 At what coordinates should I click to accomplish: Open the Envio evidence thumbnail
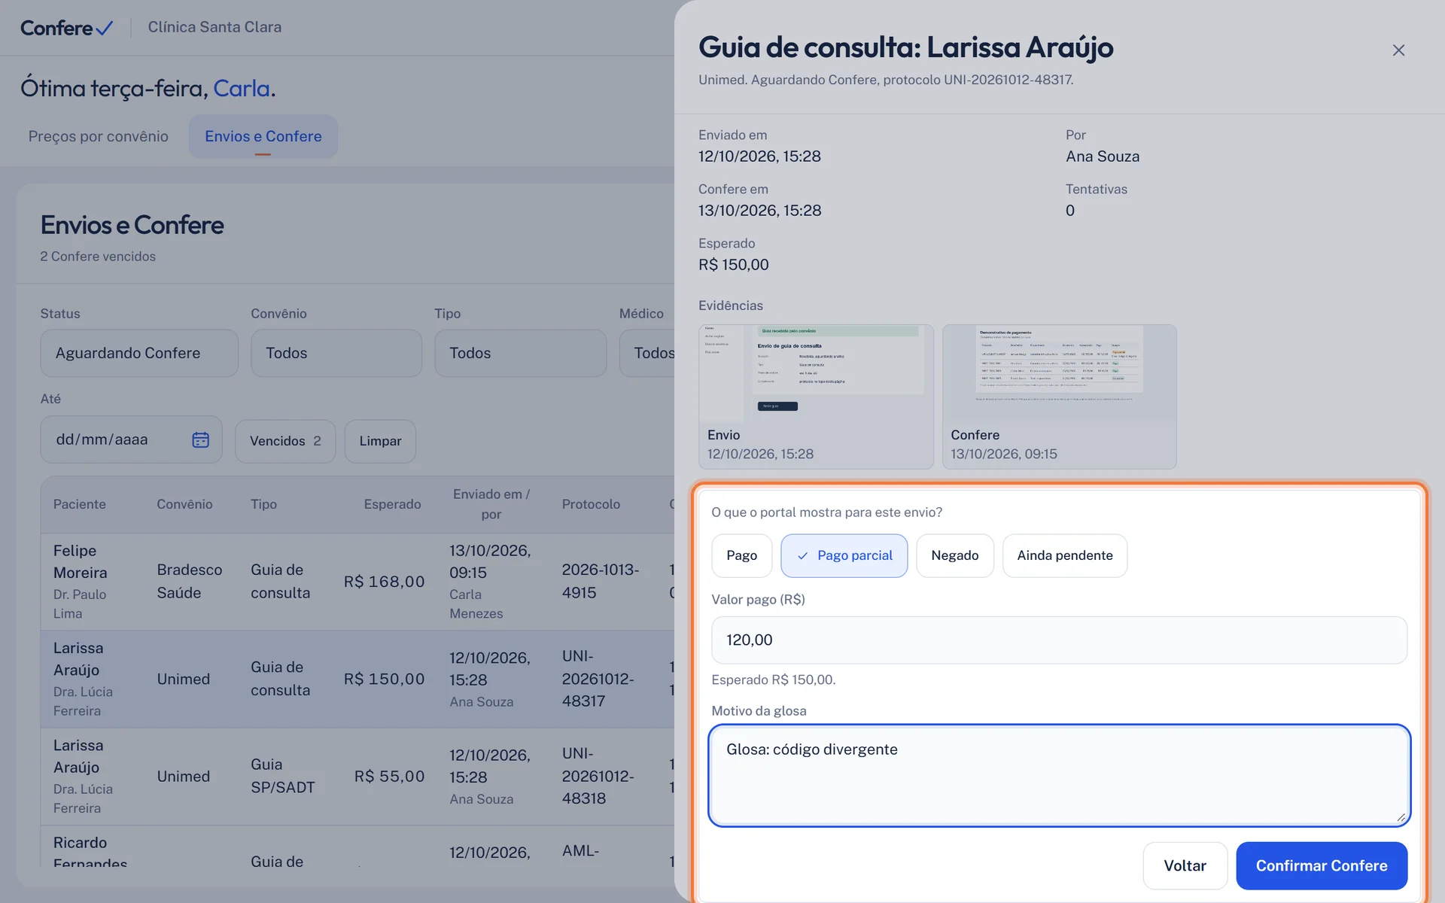tap(816, 397)
